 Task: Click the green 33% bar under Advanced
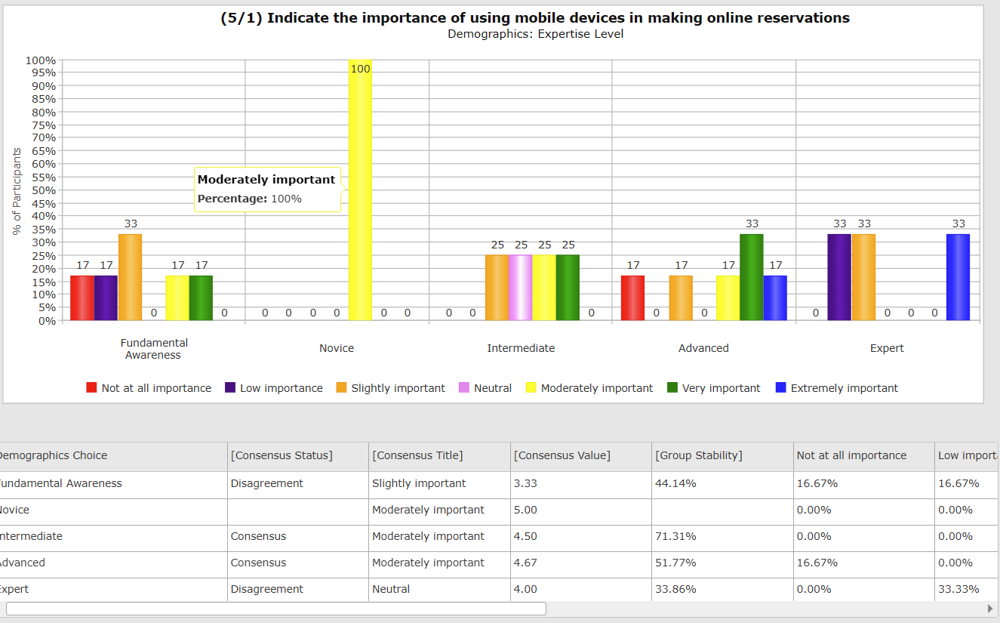(x=751, y=277)
